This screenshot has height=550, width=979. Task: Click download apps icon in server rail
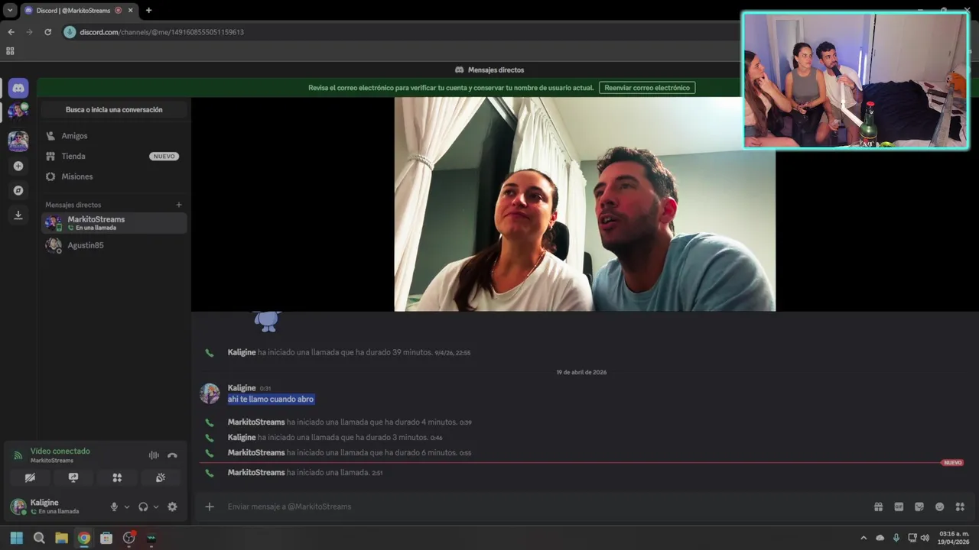(x=18, y=215)
